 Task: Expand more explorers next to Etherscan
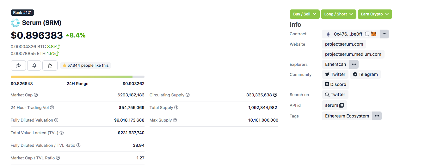click(x=354, y=64)
